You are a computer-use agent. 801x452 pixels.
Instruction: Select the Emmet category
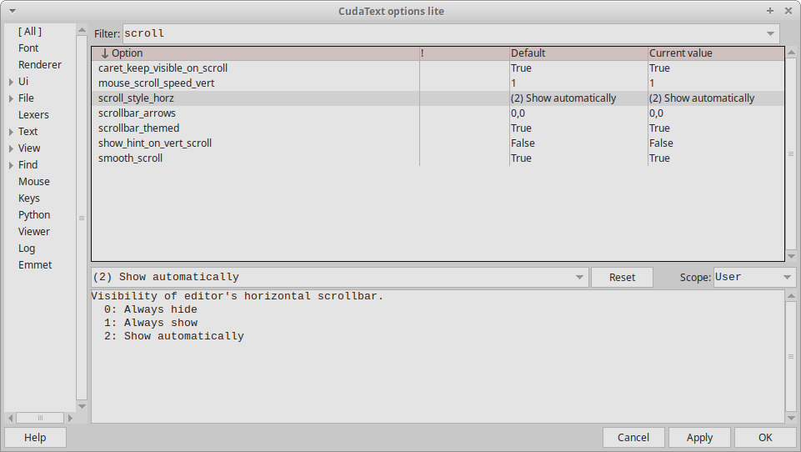click(x=35, y=265)
